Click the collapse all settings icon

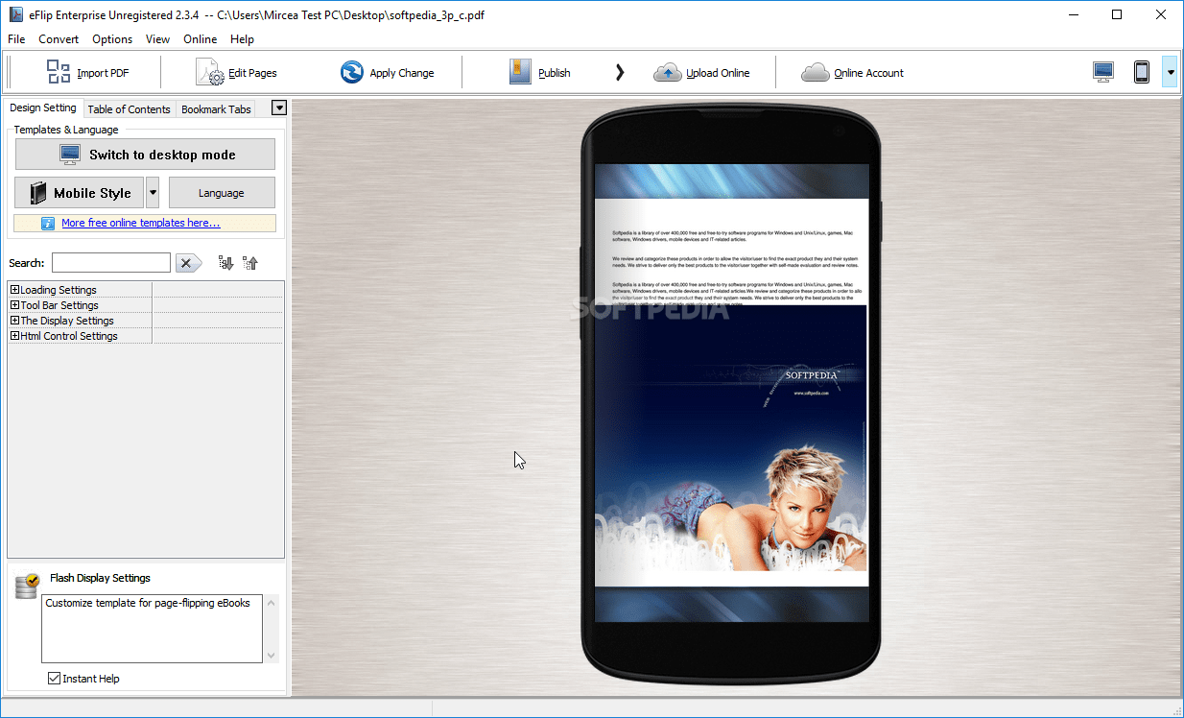tap(250, 263)
